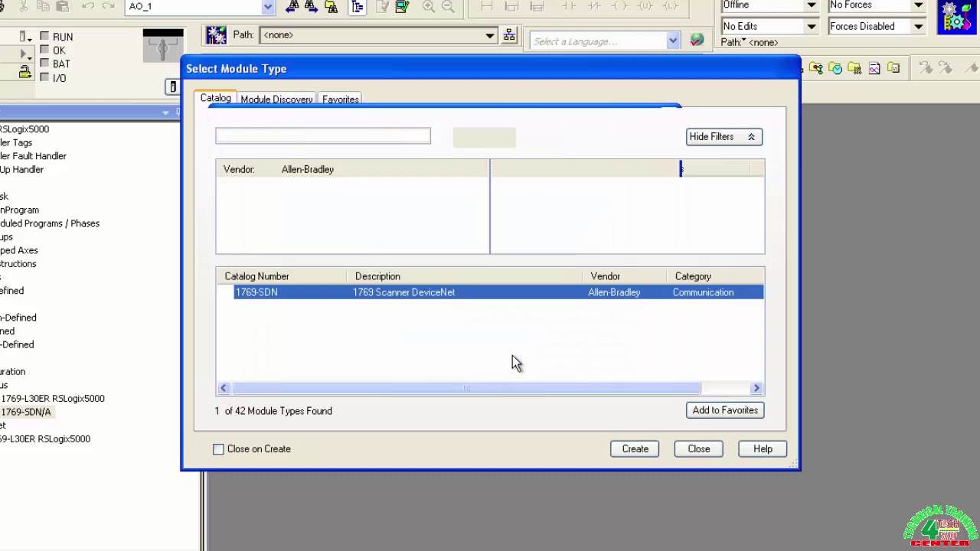
Task: Click the Create button
Action: 635,449
